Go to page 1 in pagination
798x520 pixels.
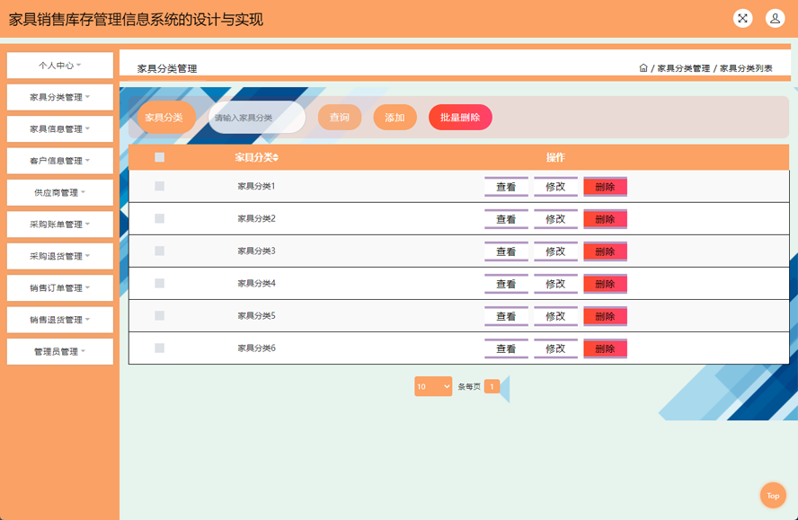coord(492,387)
